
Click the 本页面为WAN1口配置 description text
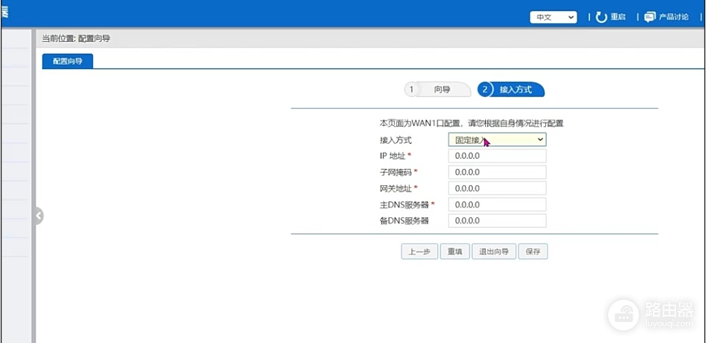pos(472,124)
